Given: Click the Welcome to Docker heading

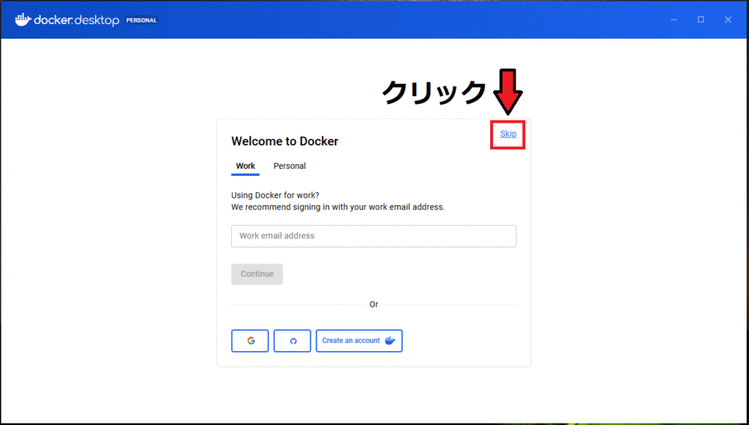Looking at the screenshot, I should click(x=285, y=142).
